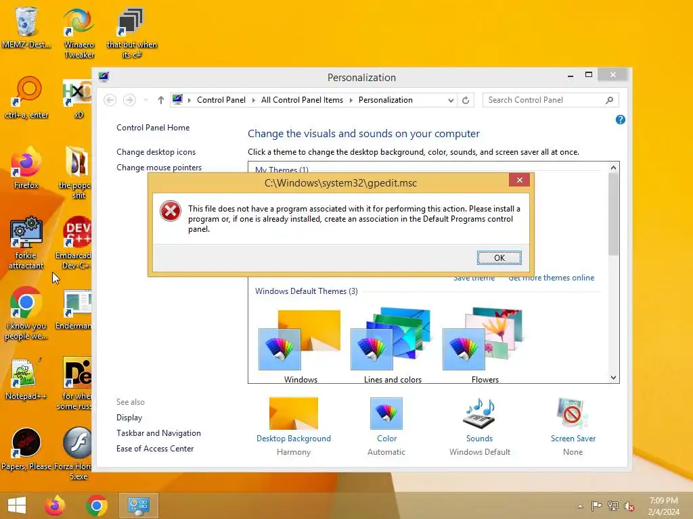This screenshot has width=693, height=519.
Task: Open Chrome from the taskbar
Action: pos(97,505)
